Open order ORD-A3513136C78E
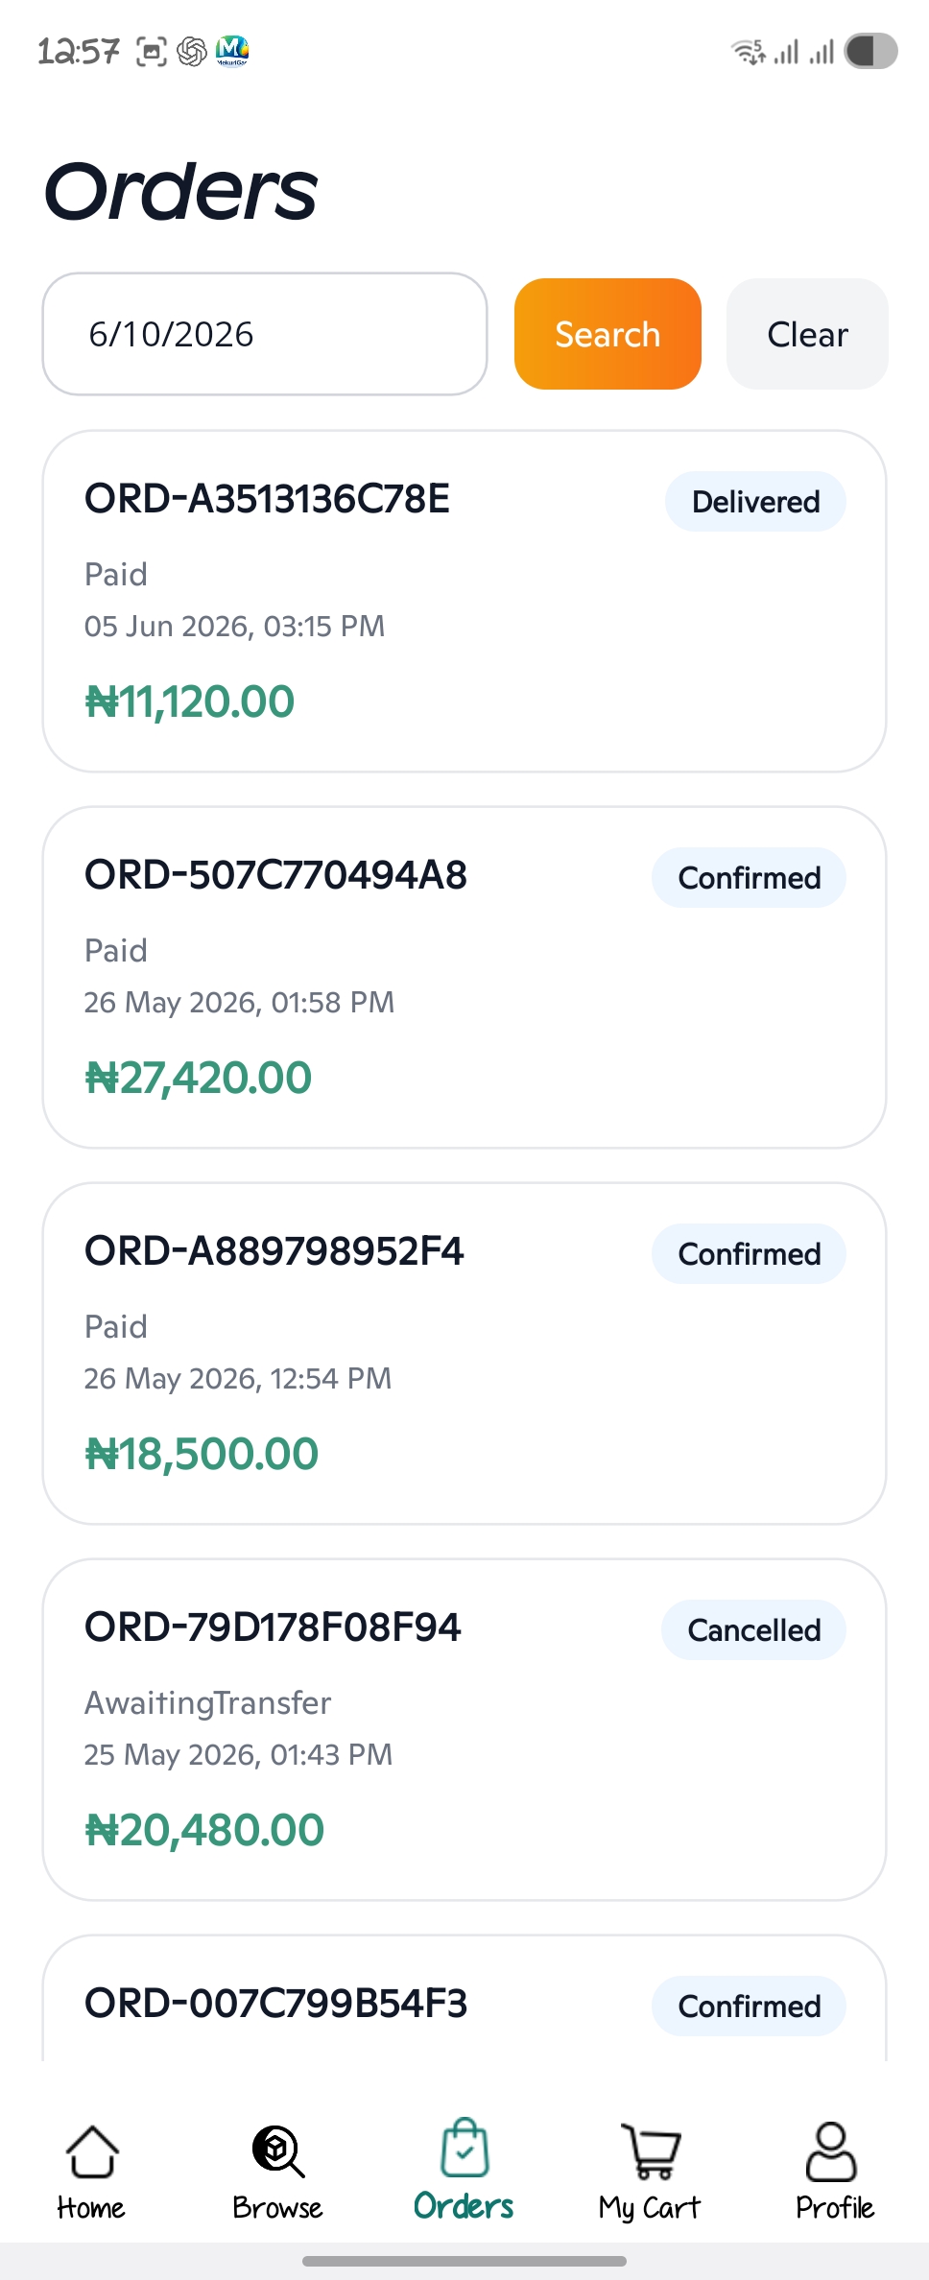Viewport: 929px width, 2280px height. [464, 601]
